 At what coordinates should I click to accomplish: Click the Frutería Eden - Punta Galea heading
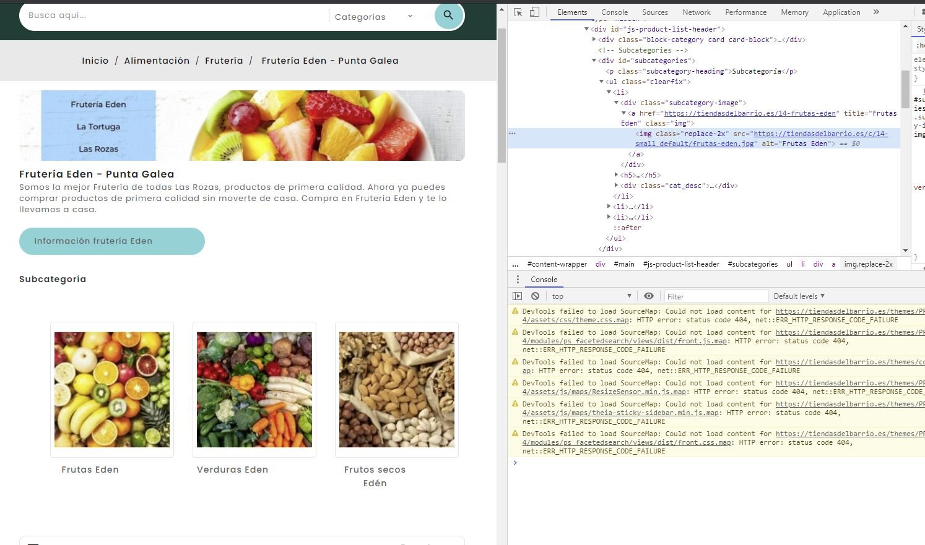97,174
